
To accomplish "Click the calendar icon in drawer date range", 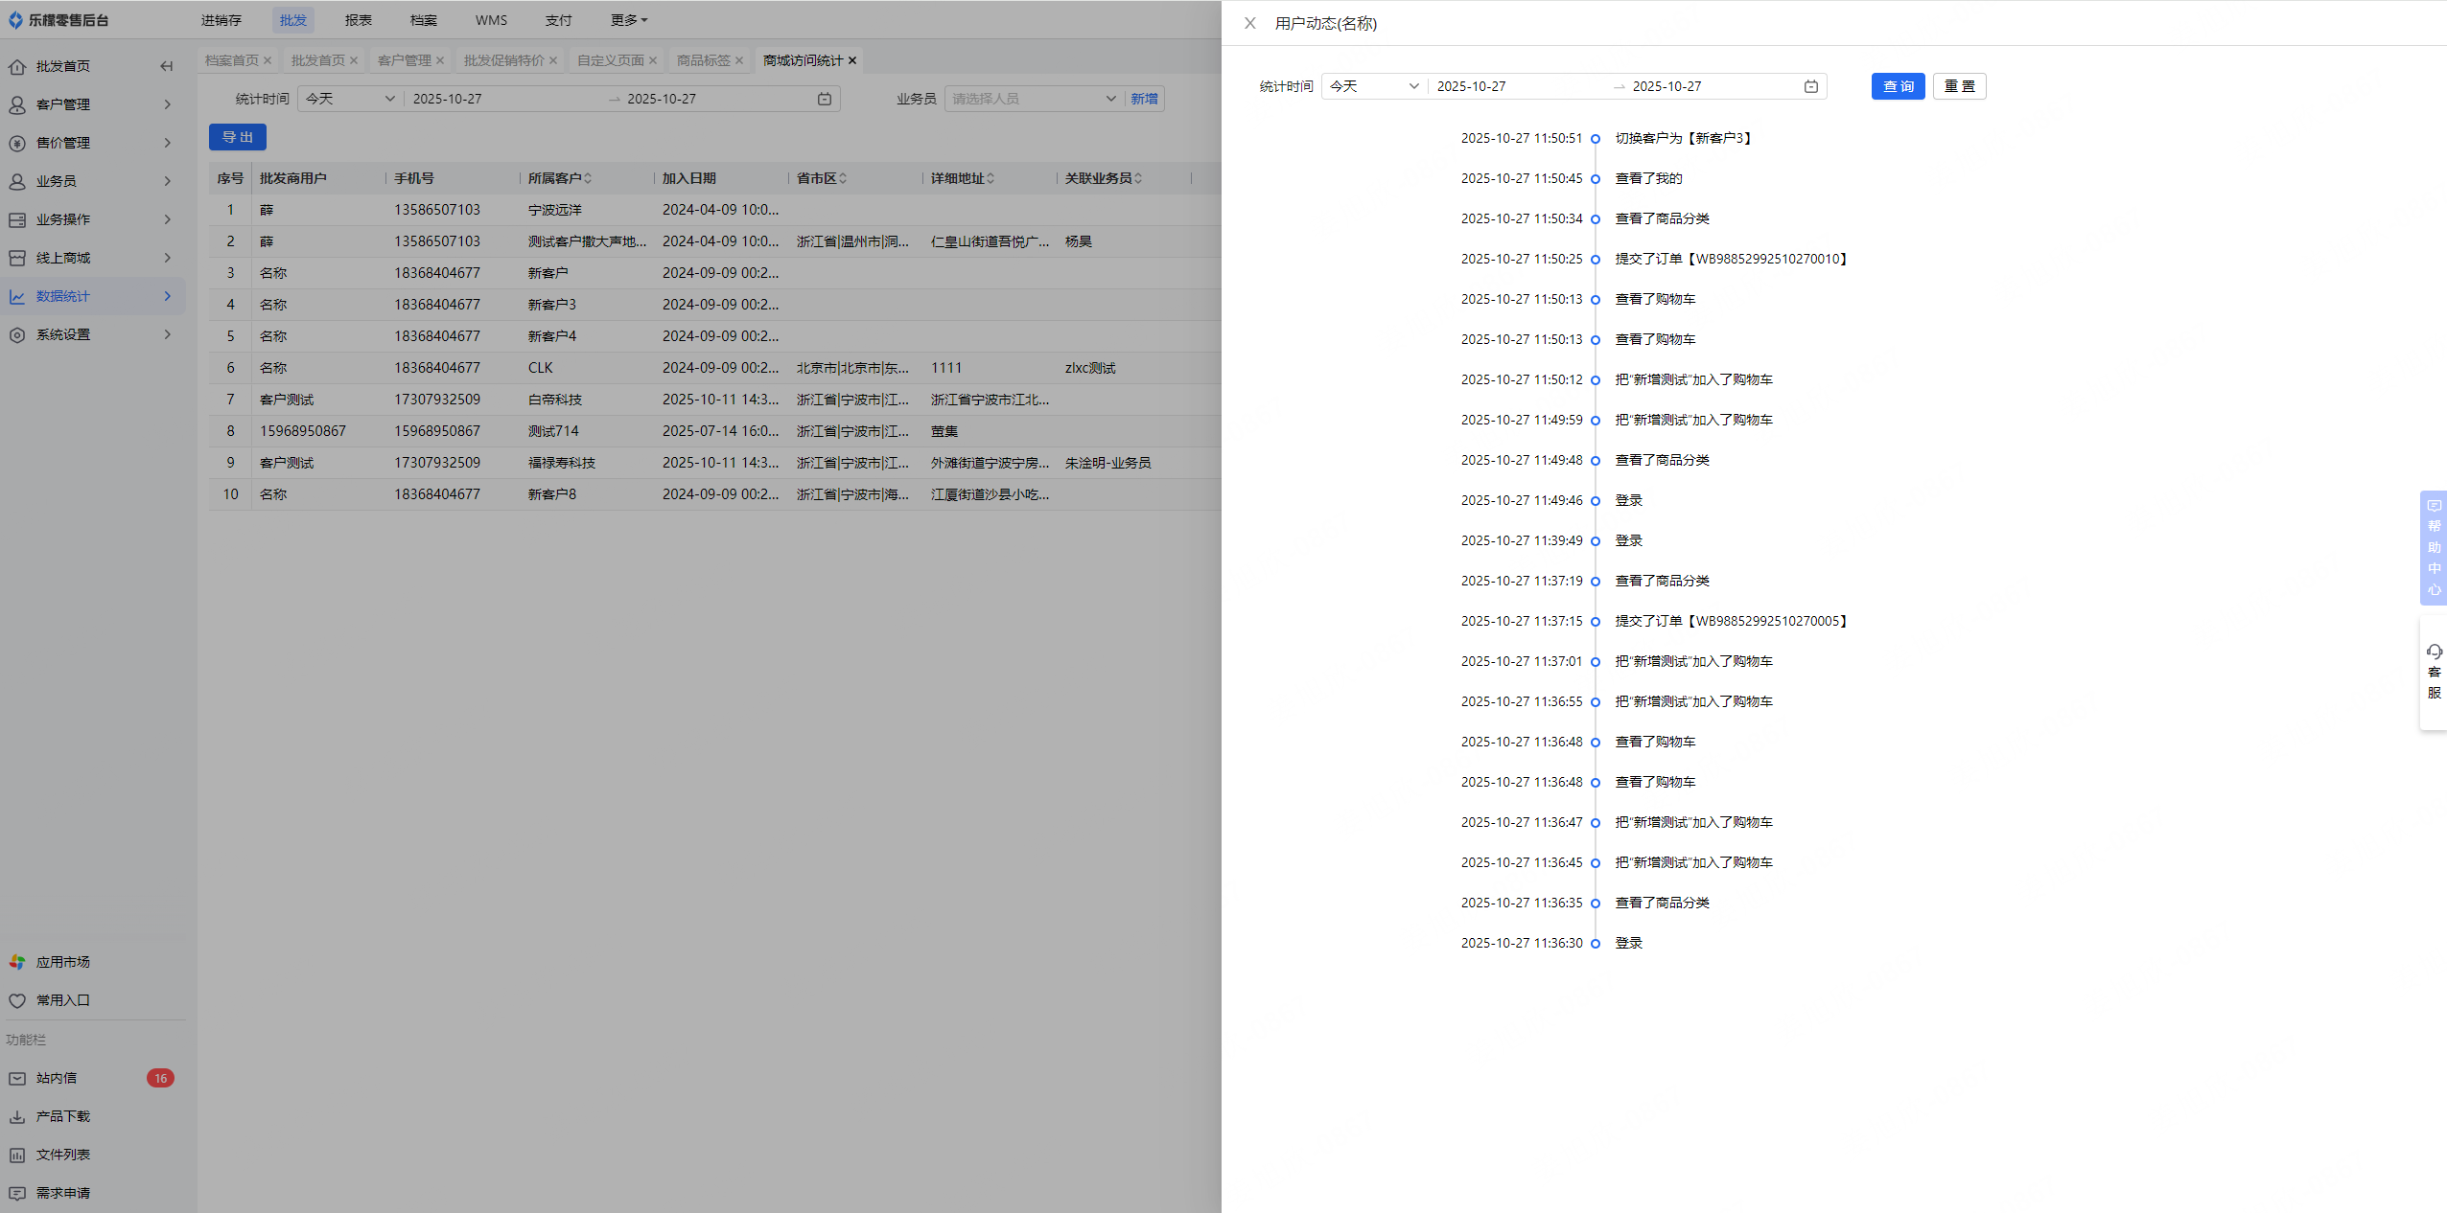I will 1810,86.
